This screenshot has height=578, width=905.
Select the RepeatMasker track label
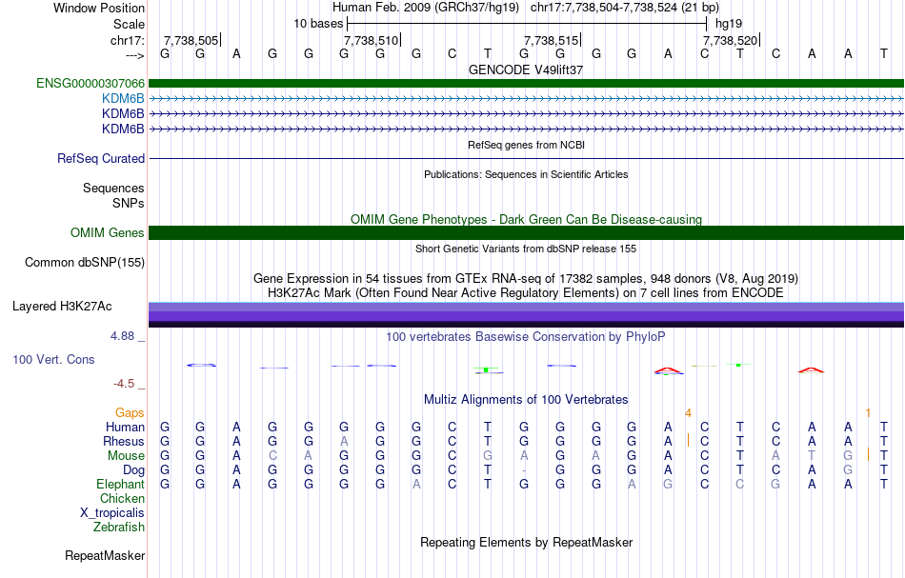[x=105, y=555]
